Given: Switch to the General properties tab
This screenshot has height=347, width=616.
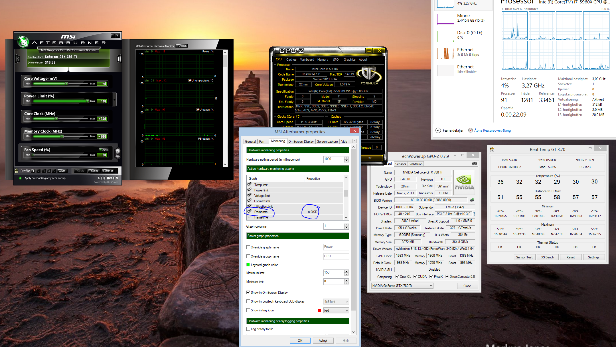Looking at the screenshot, I should click(x=250, y=141).
